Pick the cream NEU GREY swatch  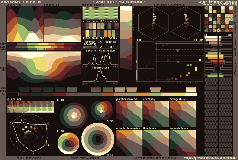[x=191, y=90]
